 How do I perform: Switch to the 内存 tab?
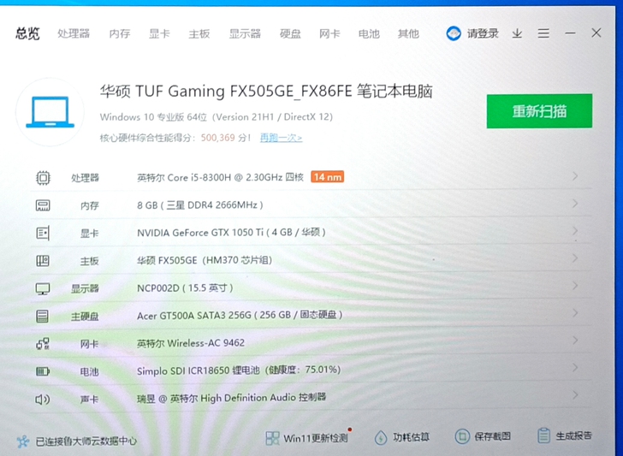[120, 33]
